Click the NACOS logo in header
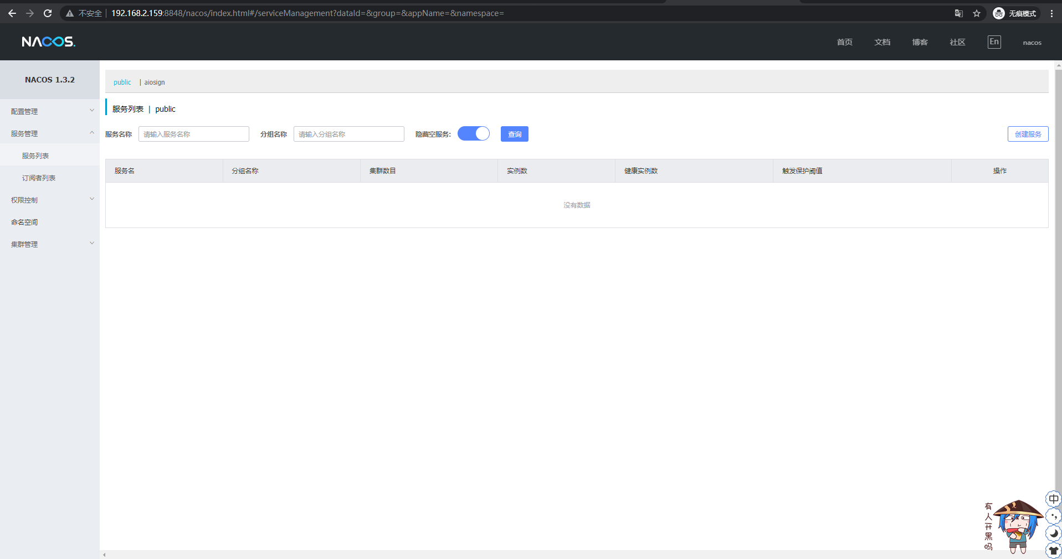The width and height of the screenshot is (1062, 559). point(48,42)
